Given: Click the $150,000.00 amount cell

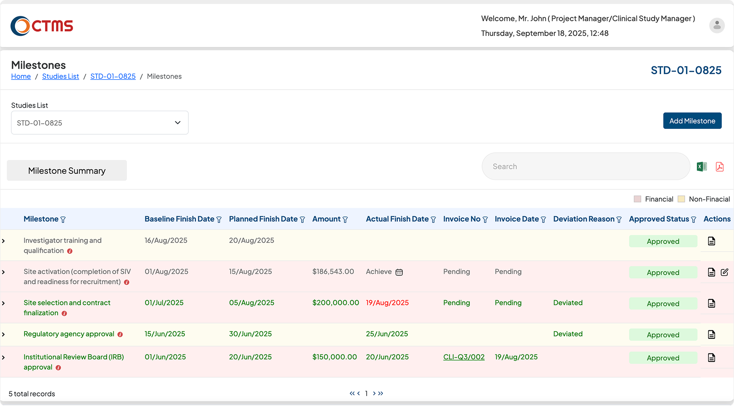Looking at the screenshot, I should point(334,357).
